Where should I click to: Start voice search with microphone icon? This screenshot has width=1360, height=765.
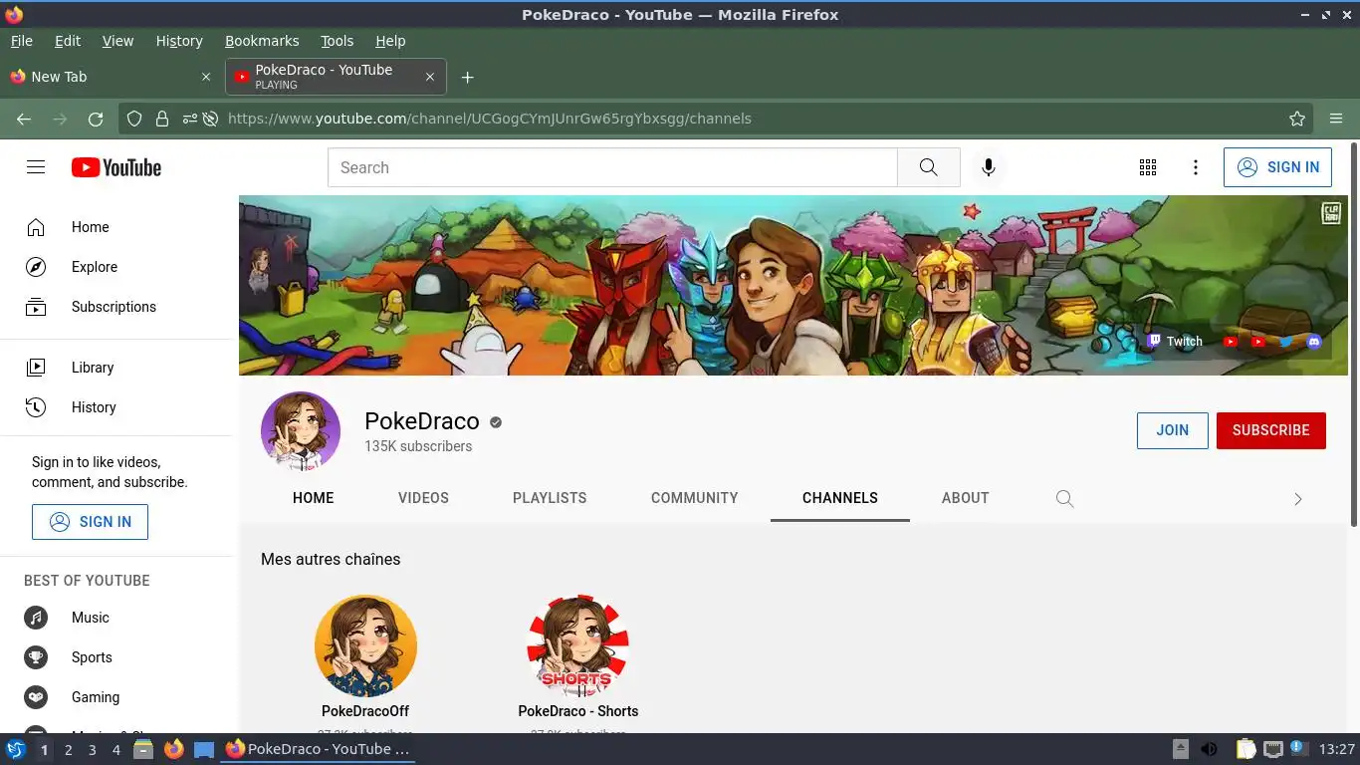pyautogui.click(x=989, y=167)
